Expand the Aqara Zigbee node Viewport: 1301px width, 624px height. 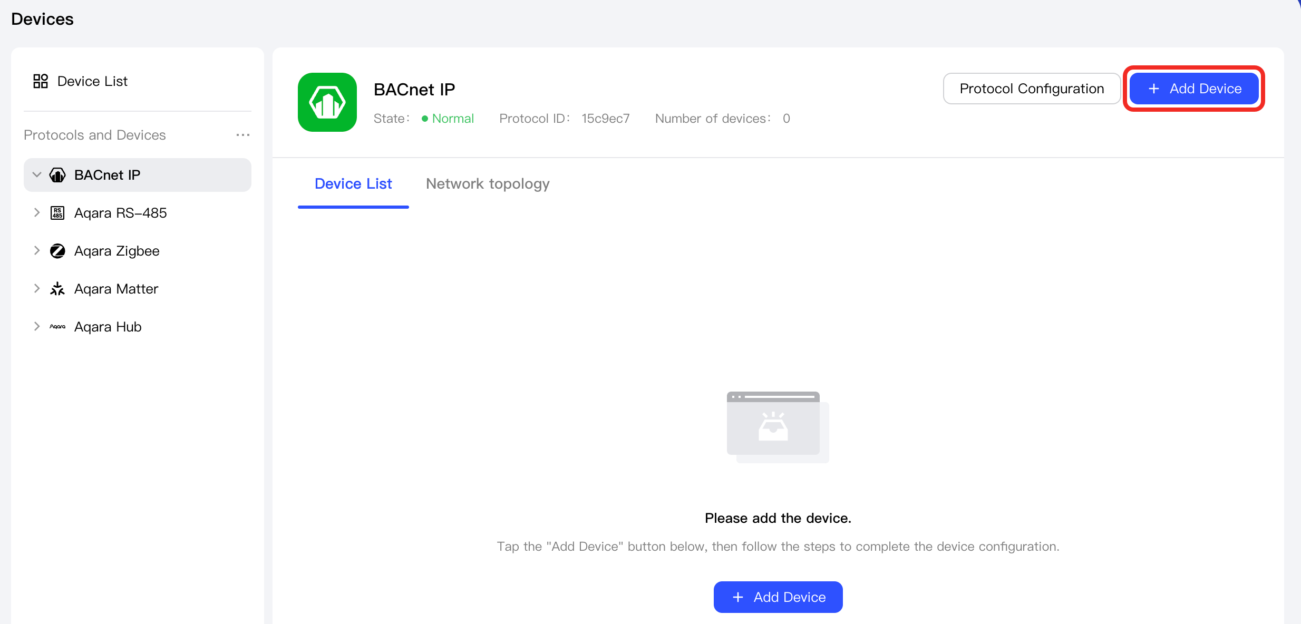(x=37, y=251)
